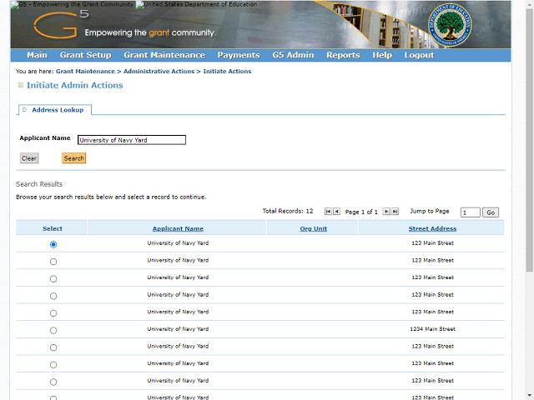Go to last page of results

[x=395, y=212]
